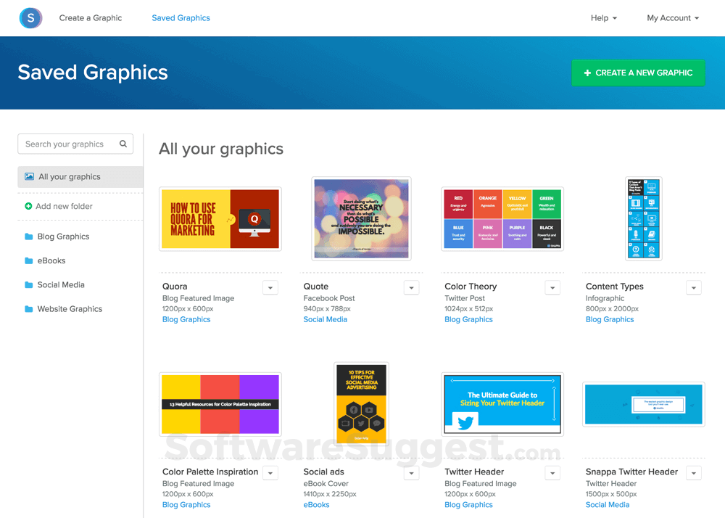725x518 pixels.
Task: Open the eBooks folder icon
Action: coord(28,260)
